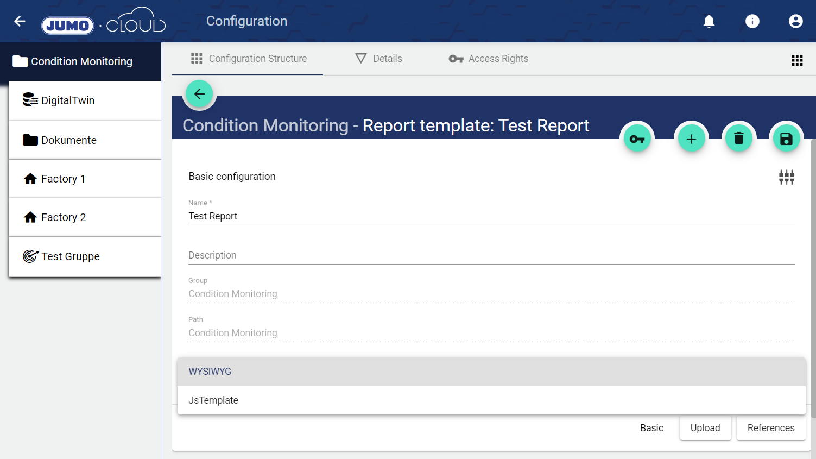Screen dimensions: 816x459
Task: Open the user account profile icon
Action: point(795,21)
